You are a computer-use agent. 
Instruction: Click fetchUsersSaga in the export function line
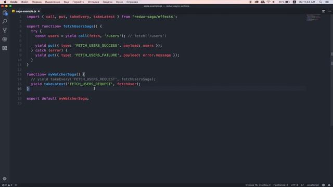click(79, 26)
